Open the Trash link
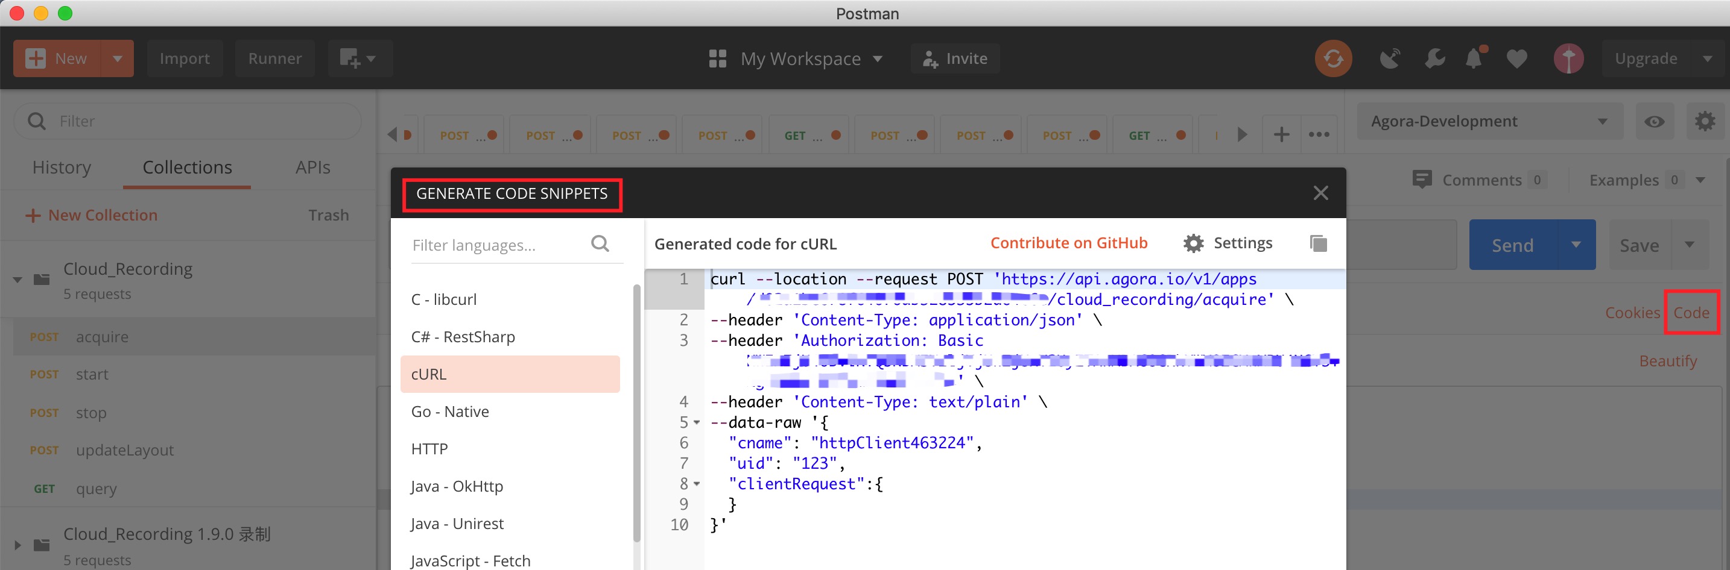Screen dimensions: 1730x570 [328, 215]
